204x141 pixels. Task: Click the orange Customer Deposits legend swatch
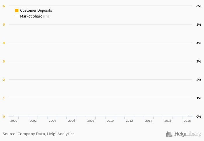coord(17,11)
